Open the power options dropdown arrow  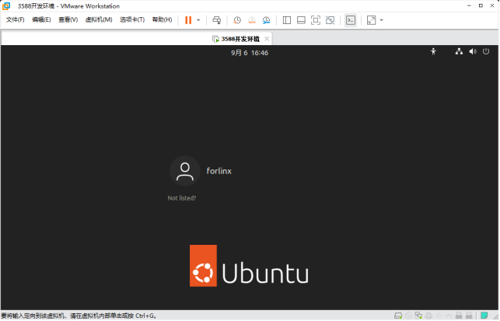point(198,20)
